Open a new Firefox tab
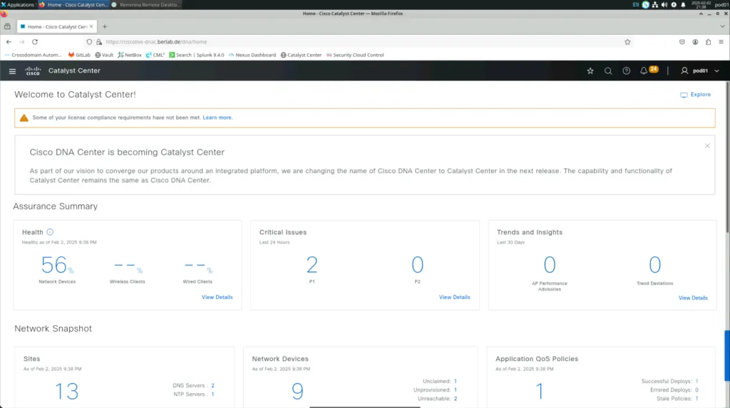 [105, 26]
